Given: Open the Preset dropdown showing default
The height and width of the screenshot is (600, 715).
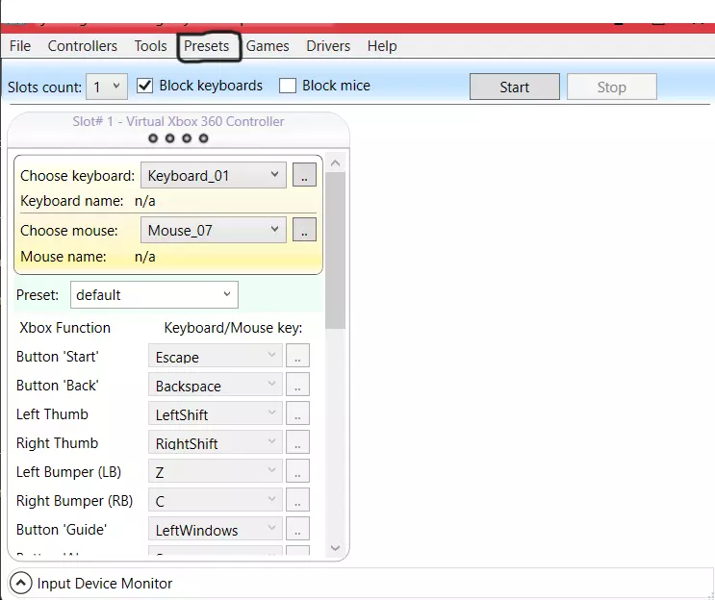Looking at the screenshot, I should pyautogui.click(x=154, y=295).
